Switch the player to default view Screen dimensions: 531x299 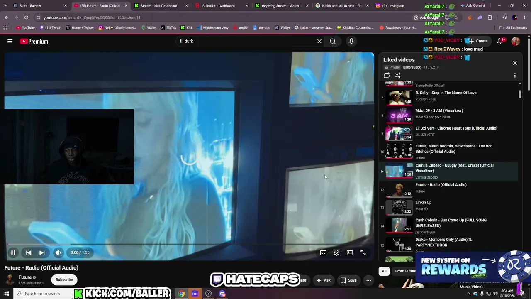(350, 252)
